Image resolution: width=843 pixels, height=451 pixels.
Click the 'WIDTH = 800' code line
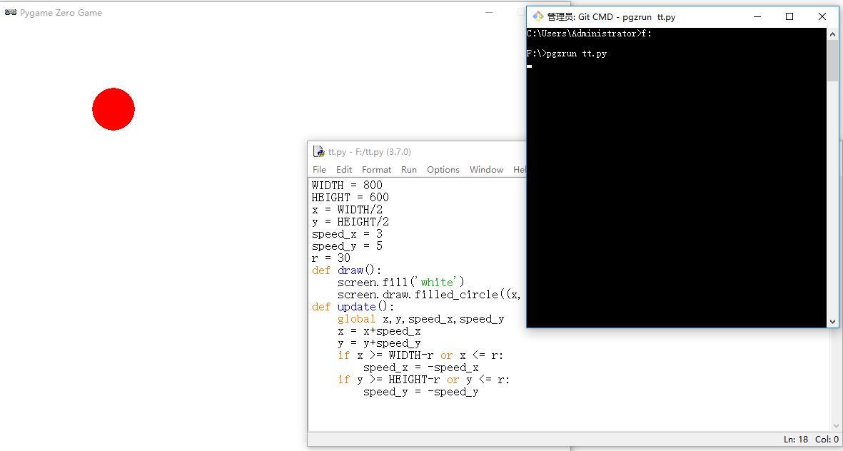point(348,185)
